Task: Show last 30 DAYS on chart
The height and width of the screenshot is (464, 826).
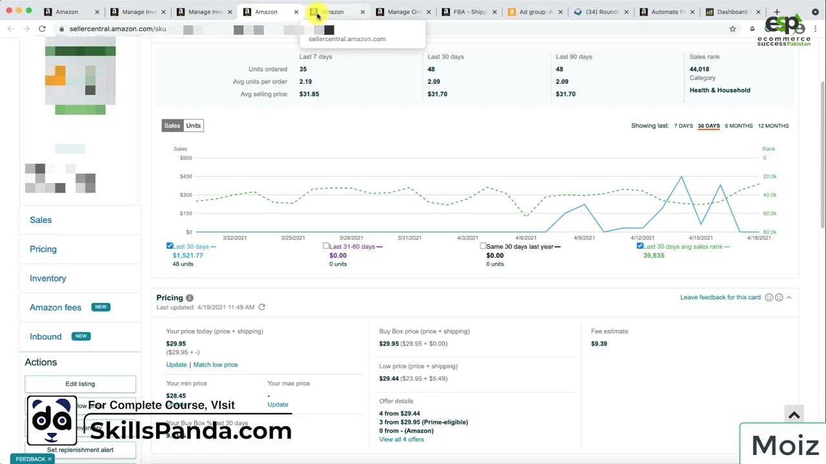Action: (x=709, y=126)
